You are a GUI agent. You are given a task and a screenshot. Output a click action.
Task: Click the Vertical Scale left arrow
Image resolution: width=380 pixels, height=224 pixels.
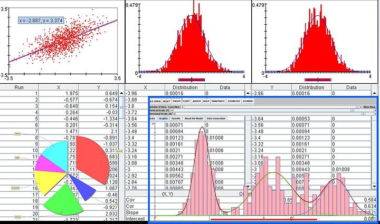click(172, 110)
